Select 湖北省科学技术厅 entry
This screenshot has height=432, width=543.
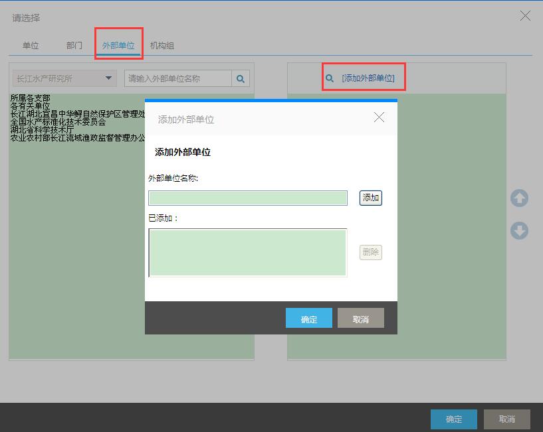pos(42,129)
